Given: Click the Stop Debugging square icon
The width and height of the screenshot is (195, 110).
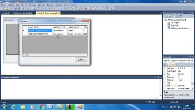Looking at the screenshot, I should (62, 9).
